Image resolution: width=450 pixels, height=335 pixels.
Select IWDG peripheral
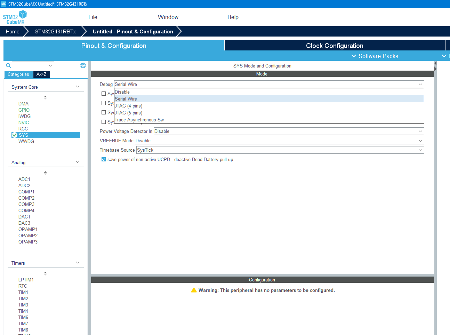[24, 116]
